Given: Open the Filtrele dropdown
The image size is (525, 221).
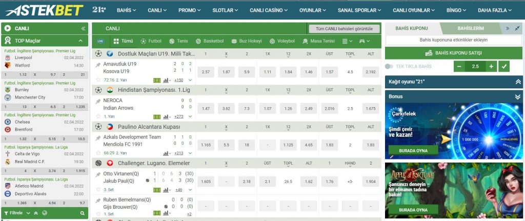Looking at the screenshot, I should (x=17, y=213).
